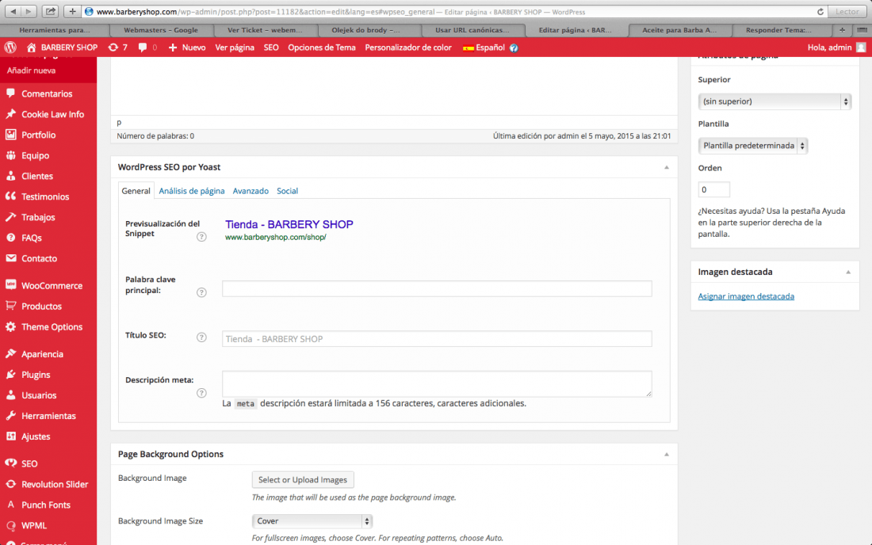The width and height of the screenshot is (872, 545).
Task: Click Ver página in admin bar
Action: [x=235, y=48]
